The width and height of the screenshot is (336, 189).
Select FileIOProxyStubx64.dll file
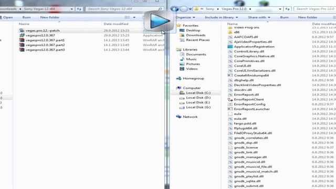[253, 133]
